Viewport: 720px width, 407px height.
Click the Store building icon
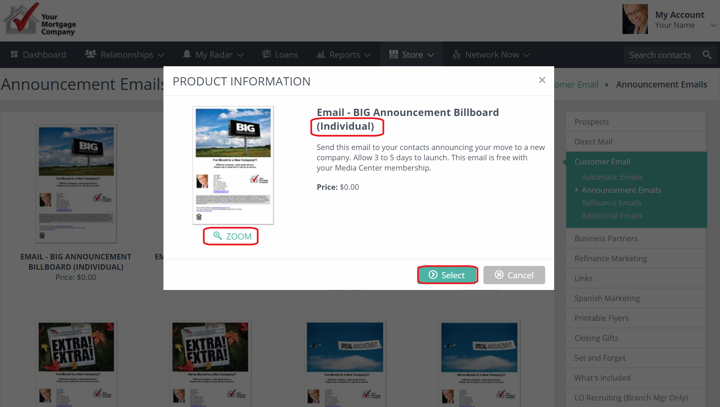(393, 54)
